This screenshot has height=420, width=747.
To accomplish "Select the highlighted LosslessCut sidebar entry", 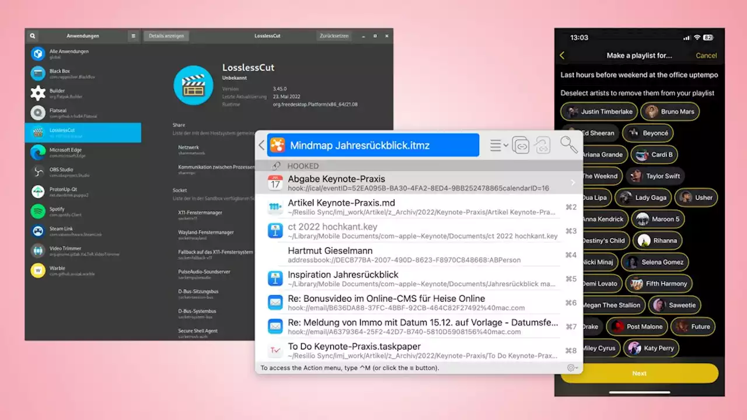I will pyautogui.click(x=83, y=132).
